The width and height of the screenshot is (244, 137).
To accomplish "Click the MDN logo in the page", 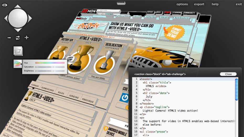I will (89, 11).
